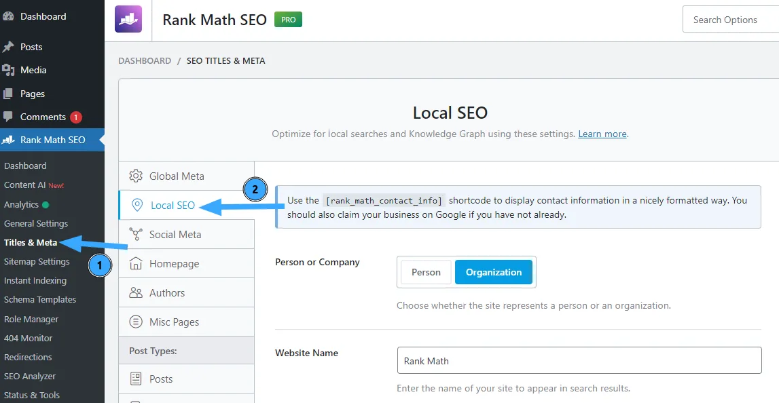Screen dimensions: 779x403
Task: Click the Social Meta share-nodes icon
Action: tap(136, 234)
